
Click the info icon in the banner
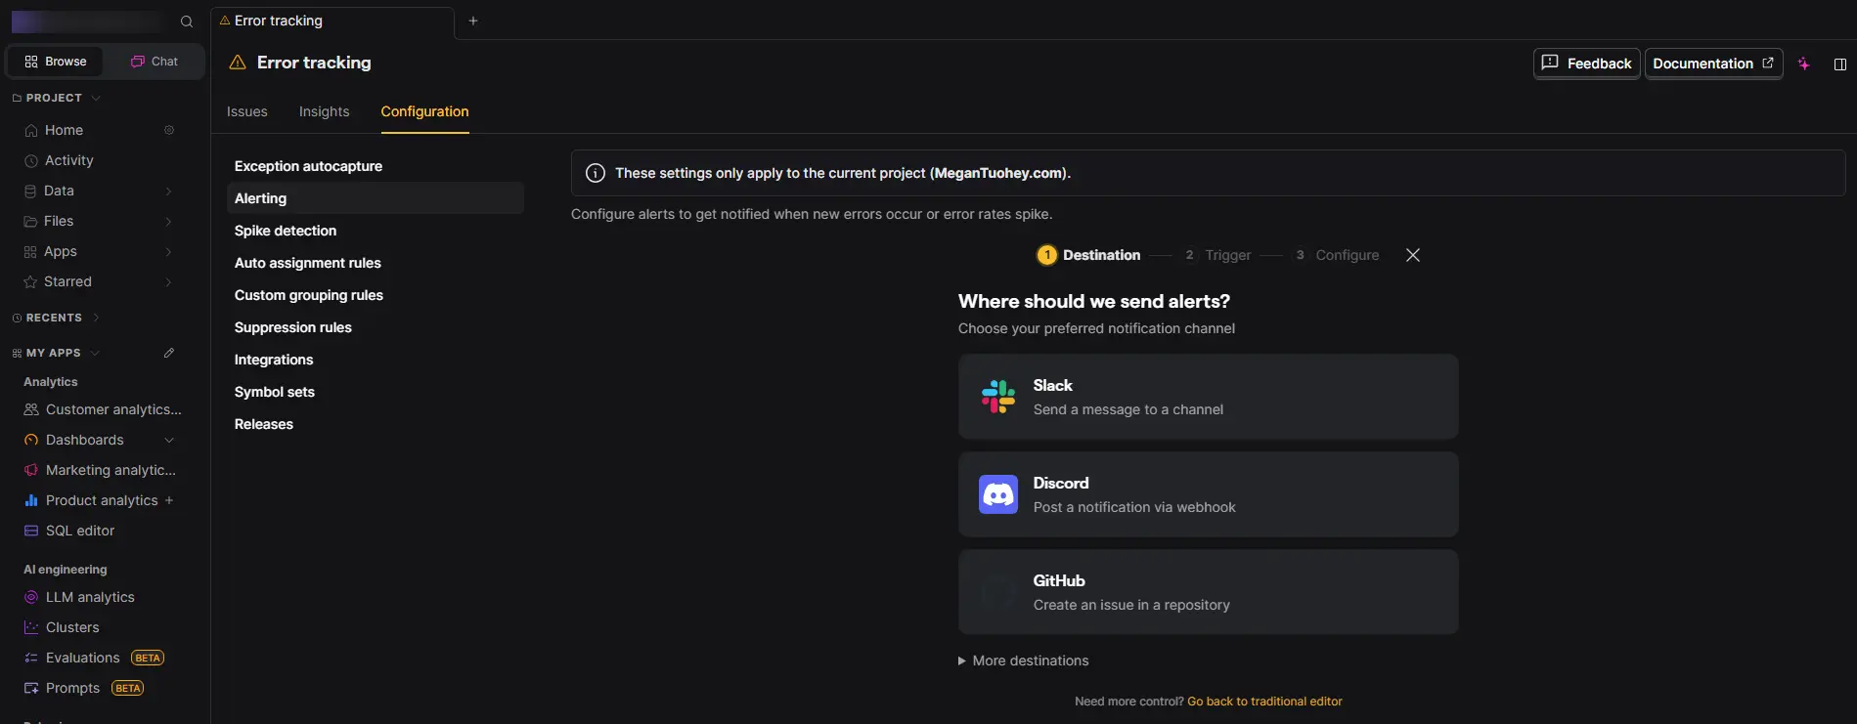pos(595,173)
